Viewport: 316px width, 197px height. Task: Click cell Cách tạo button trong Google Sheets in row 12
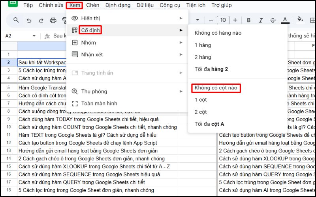[x=98, y=143]
